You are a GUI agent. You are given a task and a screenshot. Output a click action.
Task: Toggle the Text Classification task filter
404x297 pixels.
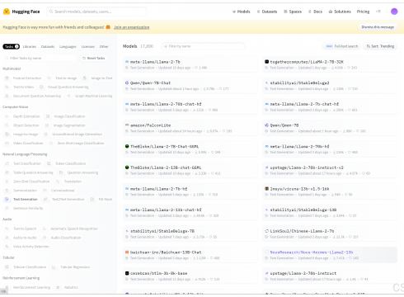23,163
